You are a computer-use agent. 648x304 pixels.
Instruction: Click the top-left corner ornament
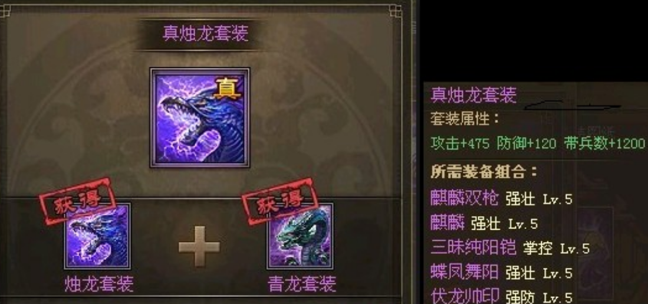click(5, 11)
